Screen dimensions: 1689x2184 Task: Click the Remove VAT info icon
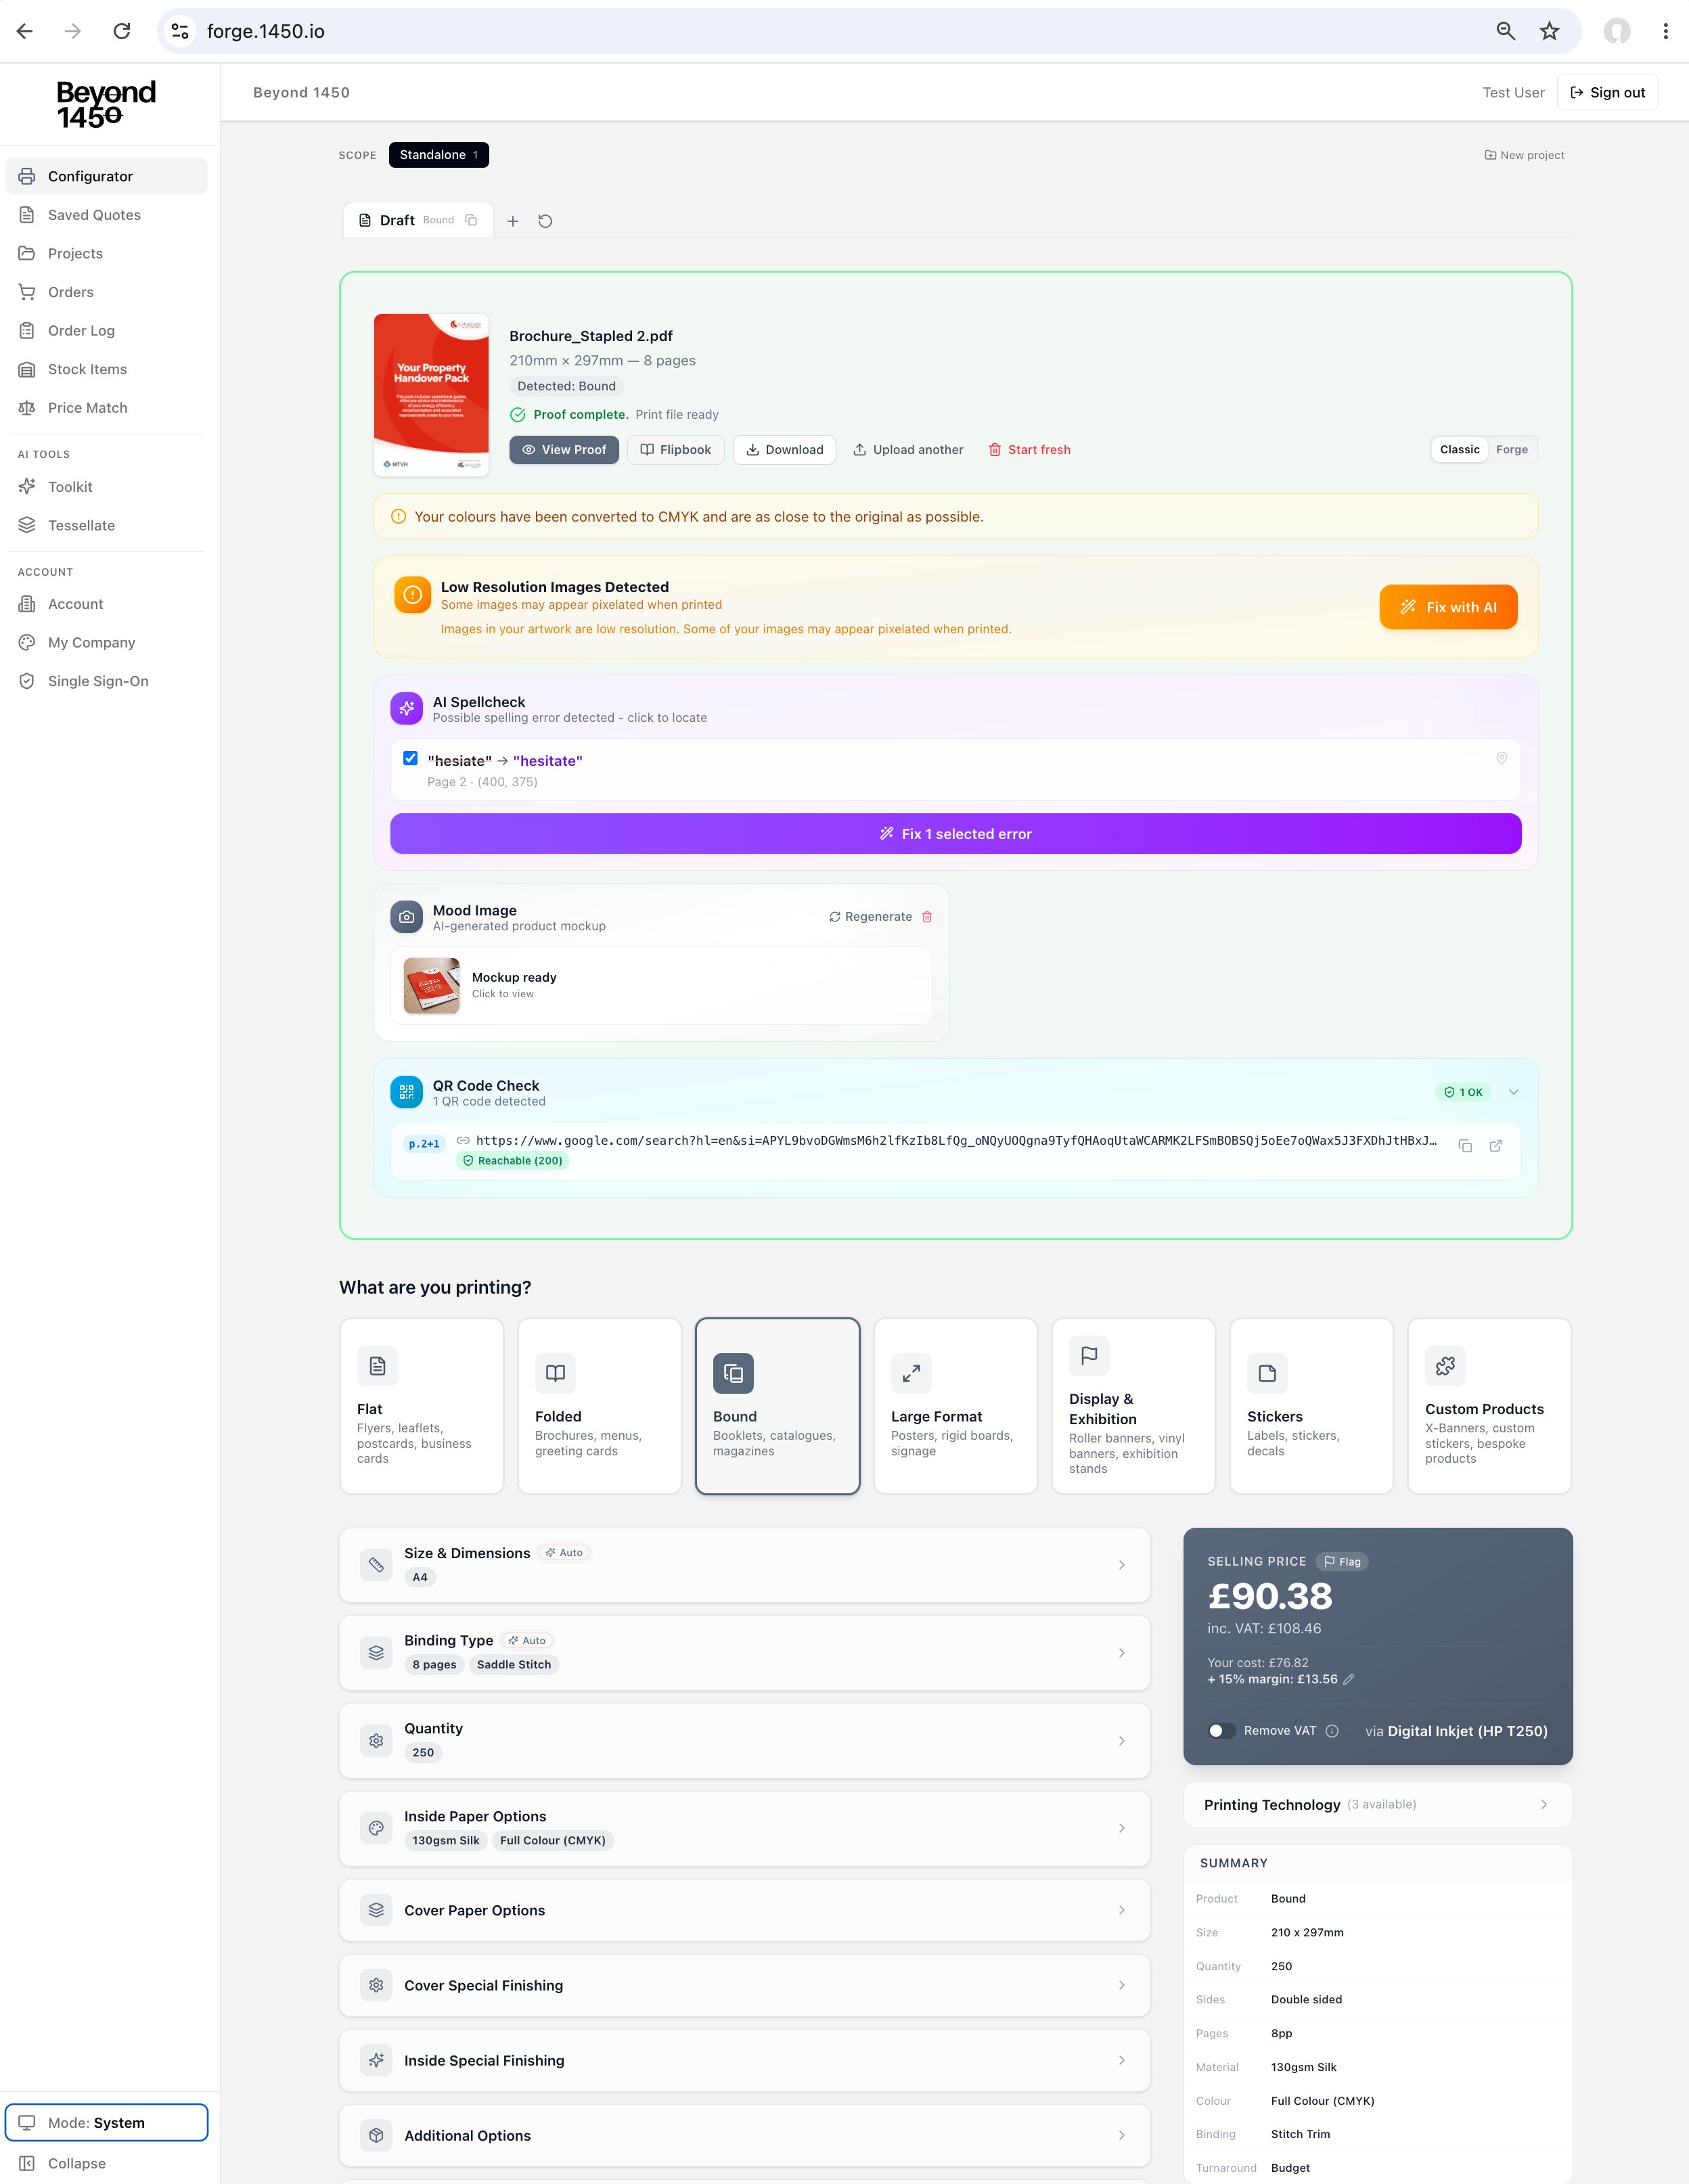(1332, 1731)
